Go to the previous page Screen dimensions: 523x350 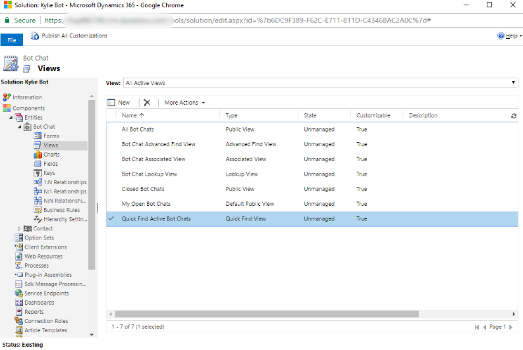pos(485,328)
